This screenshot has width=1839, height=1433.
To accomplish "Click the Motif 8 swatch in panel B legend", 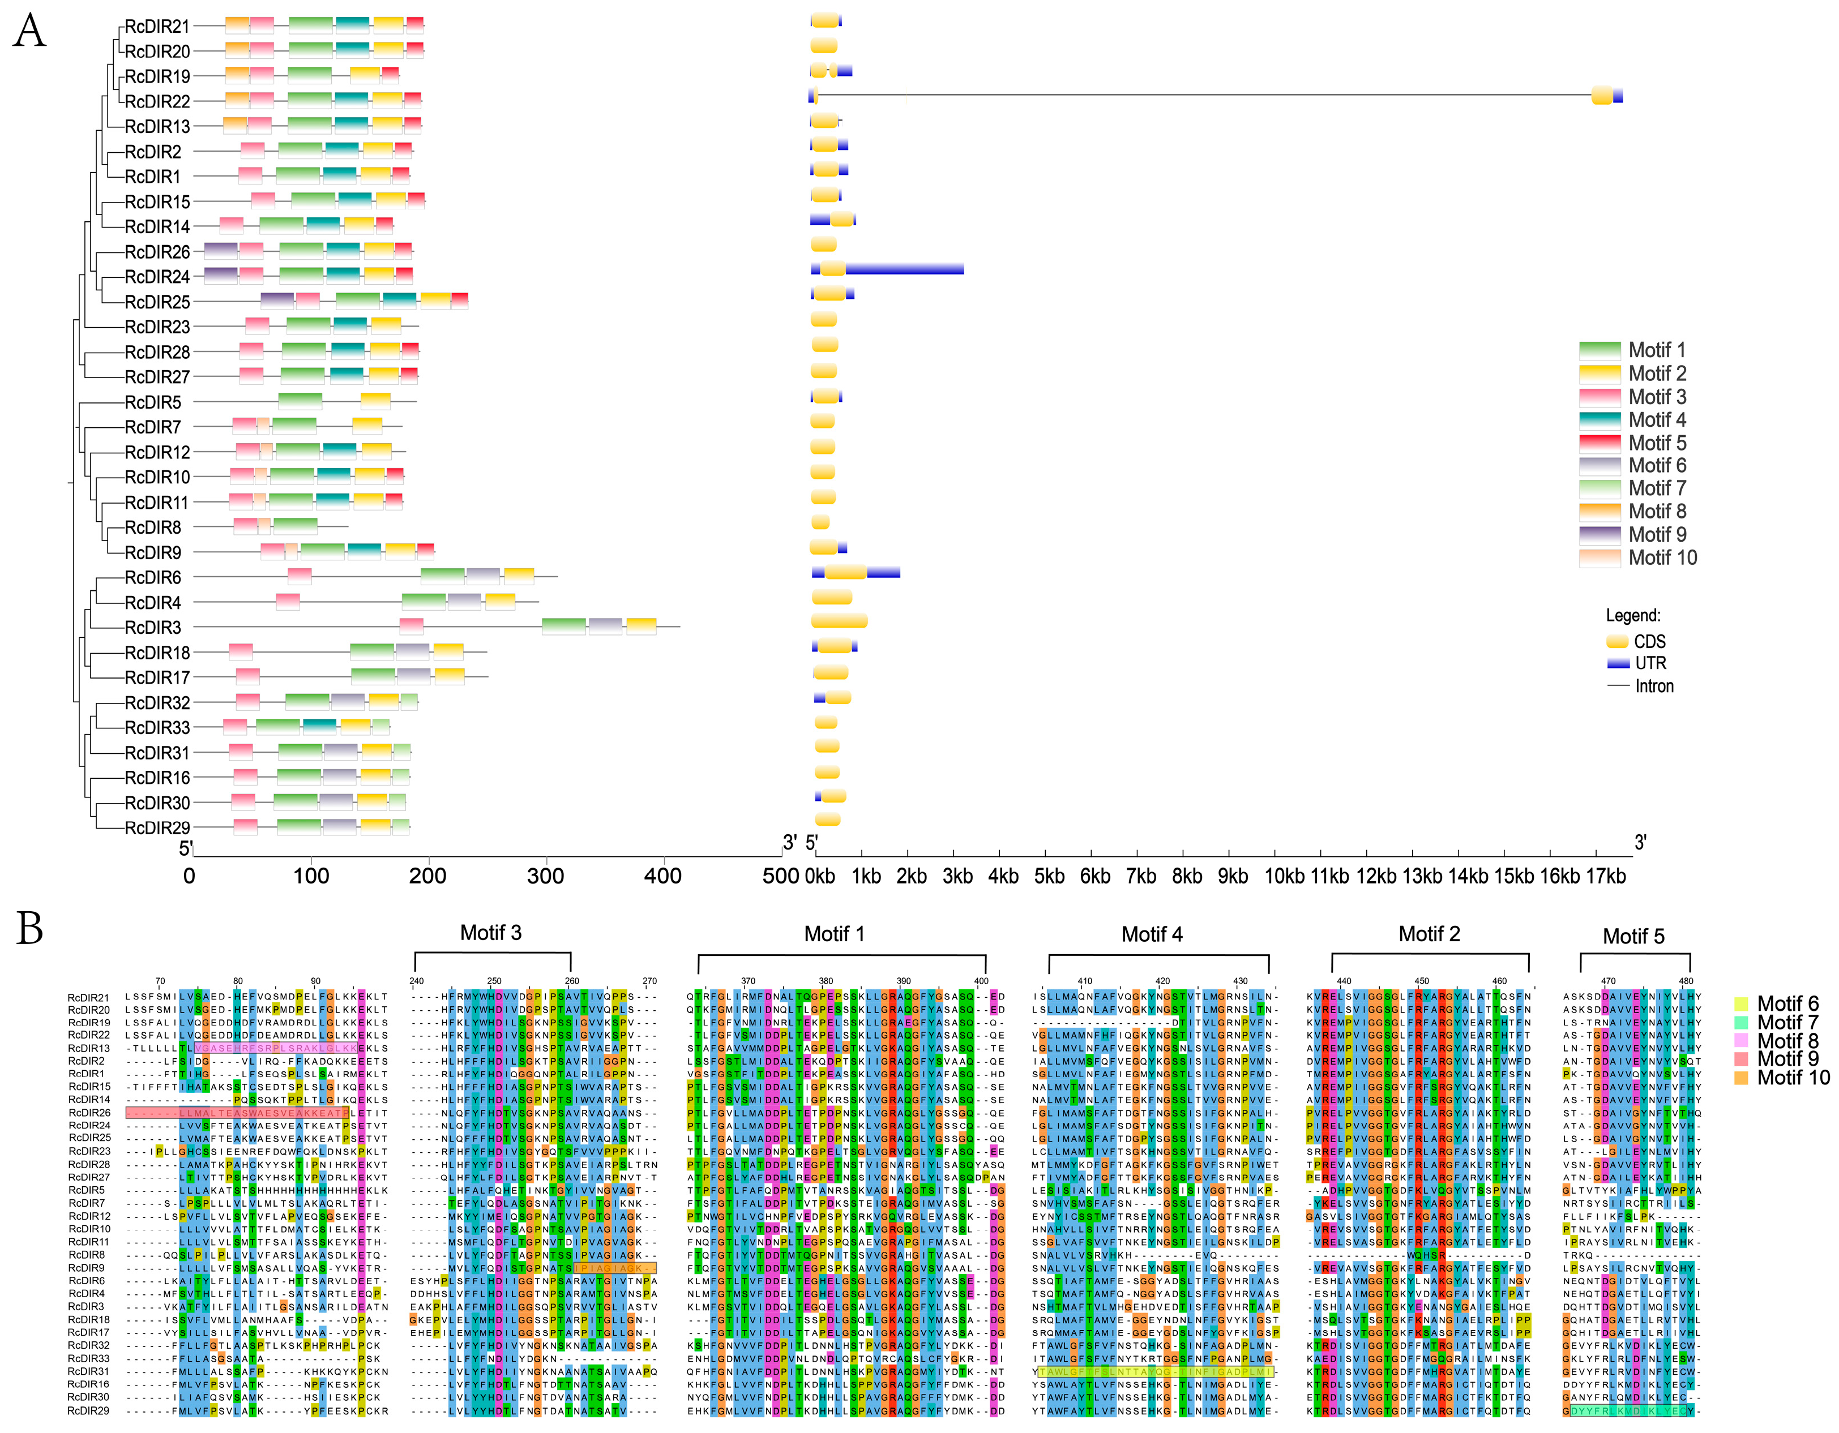I will click(x=1741, y=1041).
